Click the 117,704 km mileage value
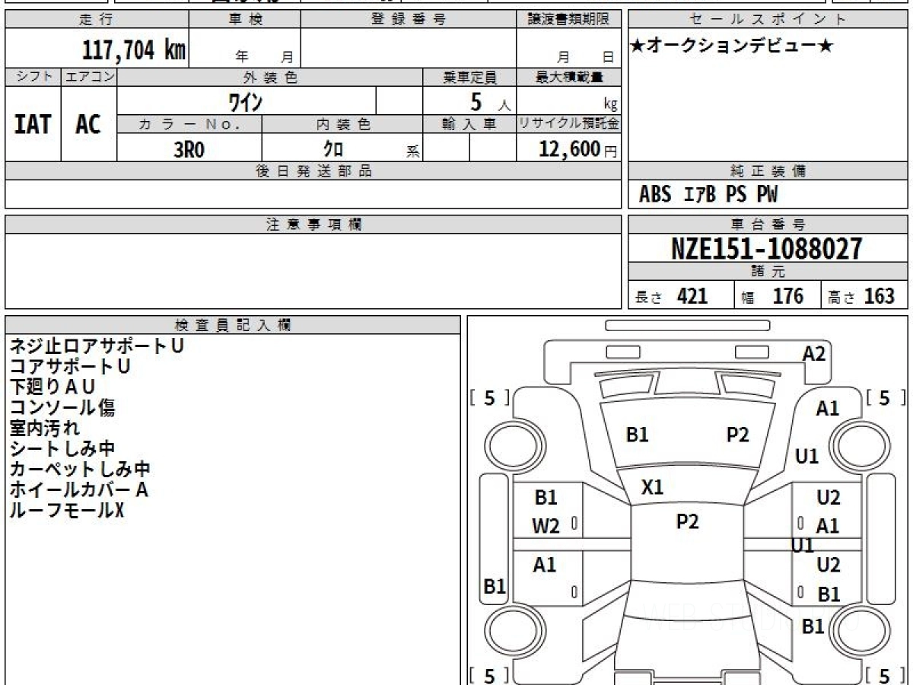913x685 pixels. pos(134,50)
